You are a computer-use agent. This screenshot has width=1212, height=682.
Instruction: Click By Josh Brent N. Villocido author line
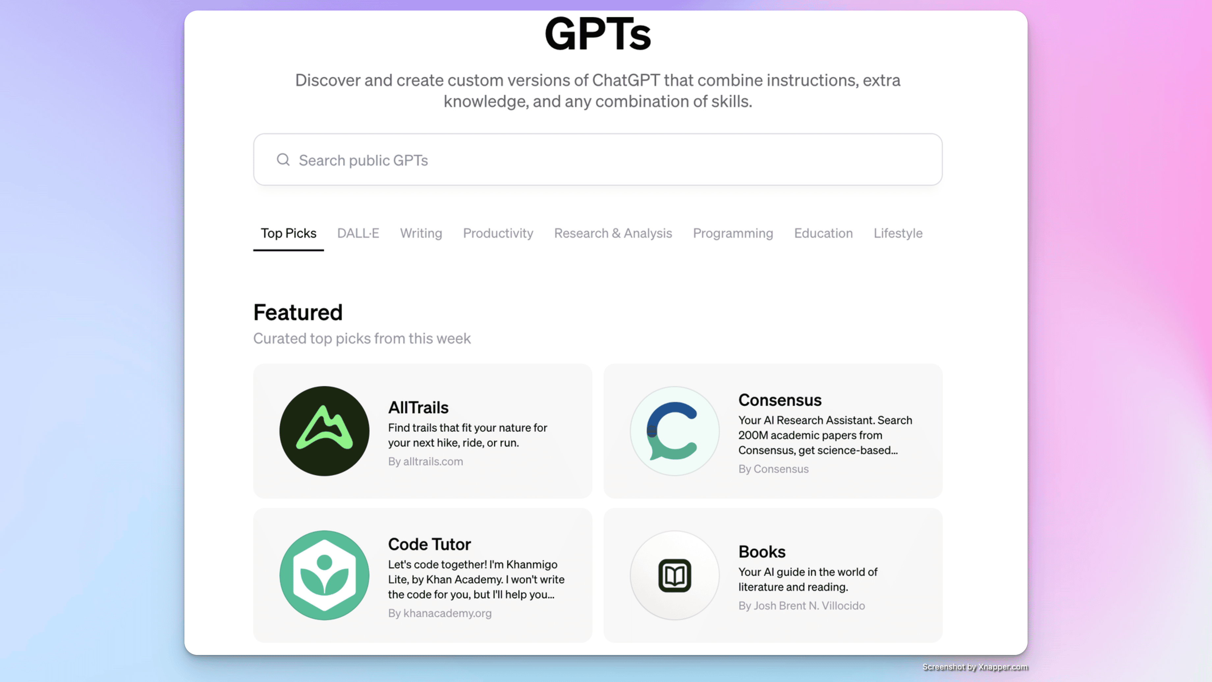click(x=801, y=605)
